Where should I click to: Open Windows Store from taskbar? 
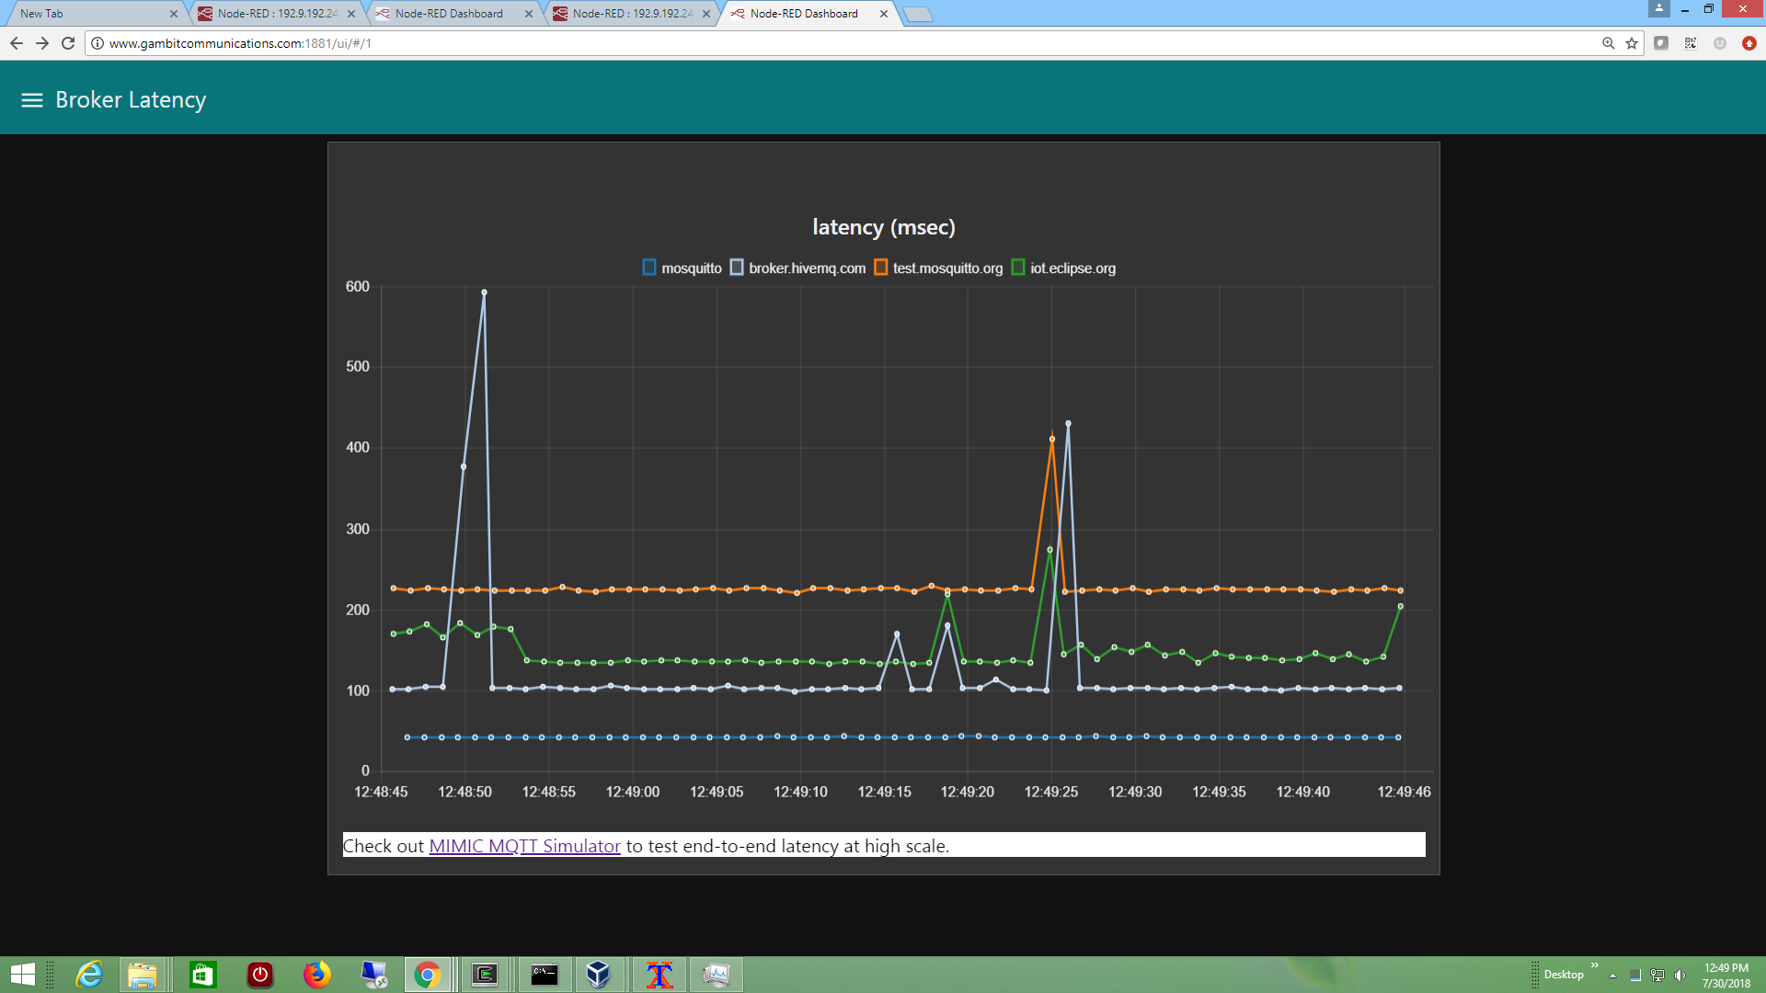tap(202, 975)
